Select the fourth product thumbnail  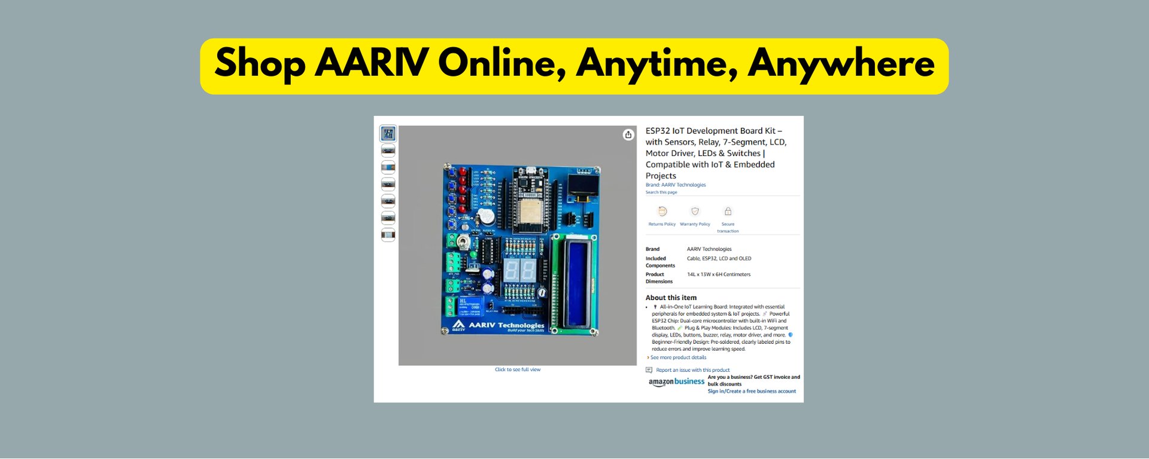click(388, 184)
